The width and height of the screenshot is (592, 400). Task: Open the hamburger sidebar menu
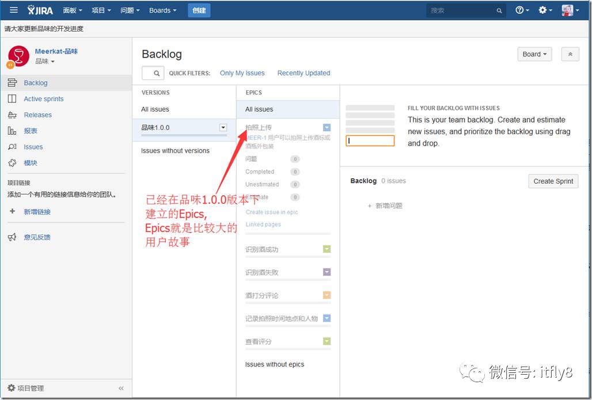[x=14, y=10]
